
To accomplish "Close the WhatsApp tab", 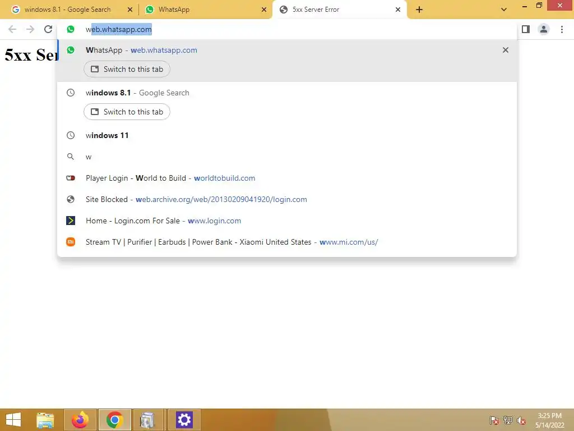I will [x=264, y=10].
